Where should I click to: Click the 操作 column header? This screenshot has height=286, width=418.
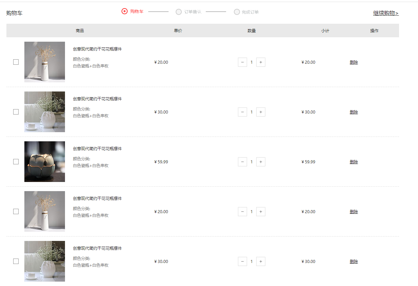pyautogui.click(x=374, y=30)
